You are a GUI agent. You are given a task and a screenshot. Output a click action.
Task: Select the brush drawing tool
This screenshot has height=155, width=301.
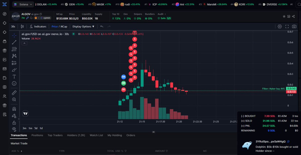[14, 70]
